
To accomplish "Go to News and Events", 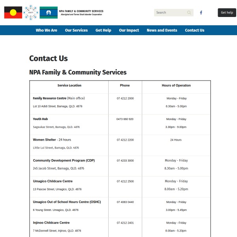I will [x=162, y=30].
